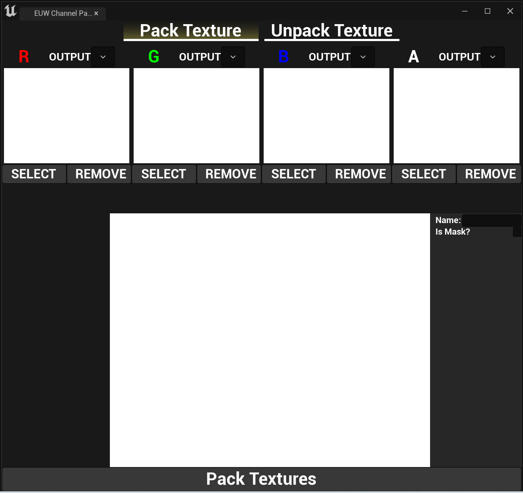Viewport: 523px width, 493px height.
Task: Click the Name input field
Action: tap(492, 220)
